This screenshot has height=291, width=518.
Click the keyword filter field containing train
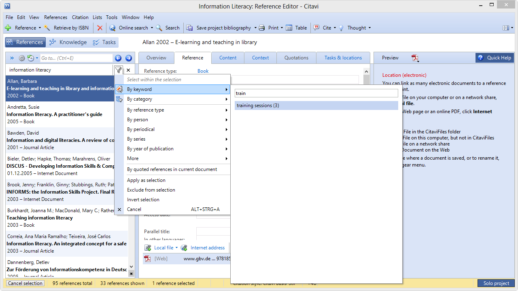[316, 93]
